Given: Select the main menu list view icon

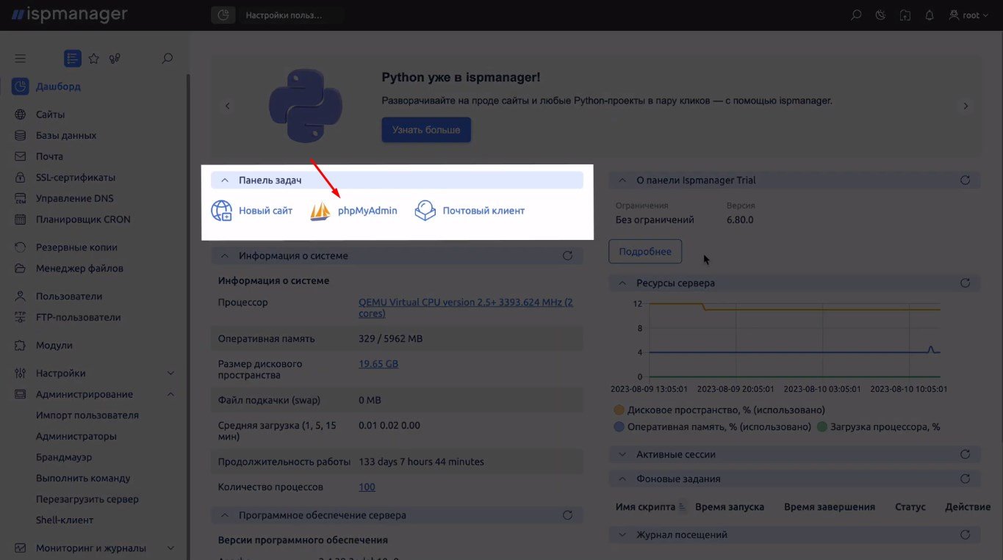Looking at the screenshot, I should tap(72, 58).
